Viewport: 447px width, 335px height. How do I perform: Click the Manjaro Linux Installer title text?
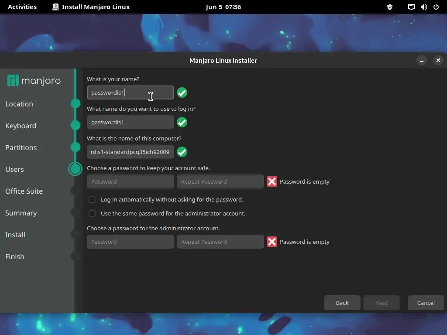click(x=223, y=60)
